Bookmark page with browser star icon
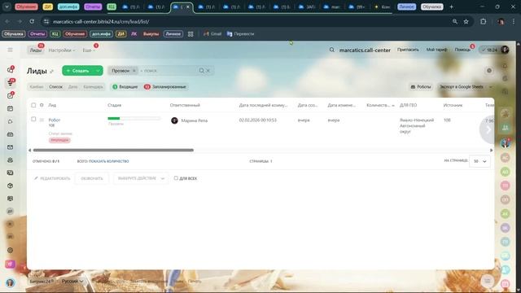 tap(466, 22)
